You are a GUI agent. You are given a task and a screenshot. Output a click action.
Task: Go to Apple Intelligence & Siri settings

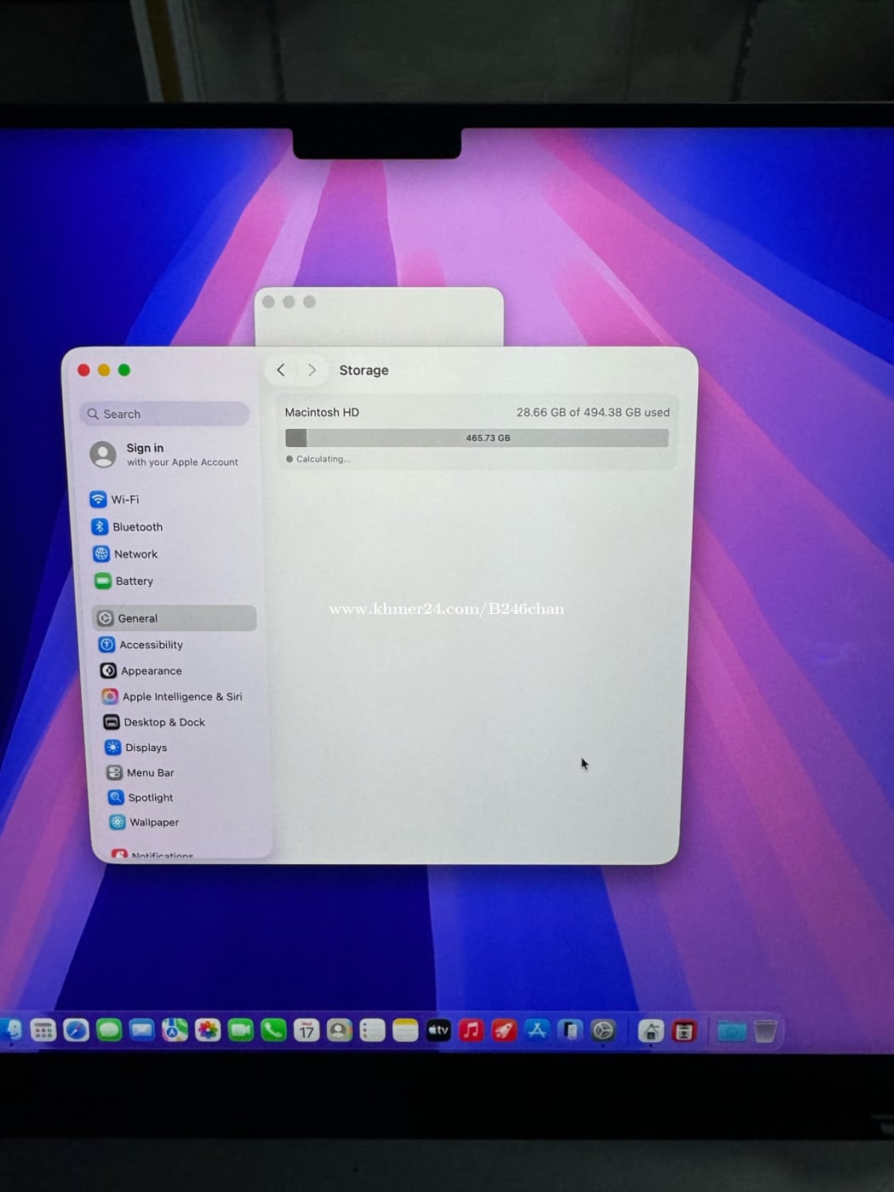coord(181,696)
